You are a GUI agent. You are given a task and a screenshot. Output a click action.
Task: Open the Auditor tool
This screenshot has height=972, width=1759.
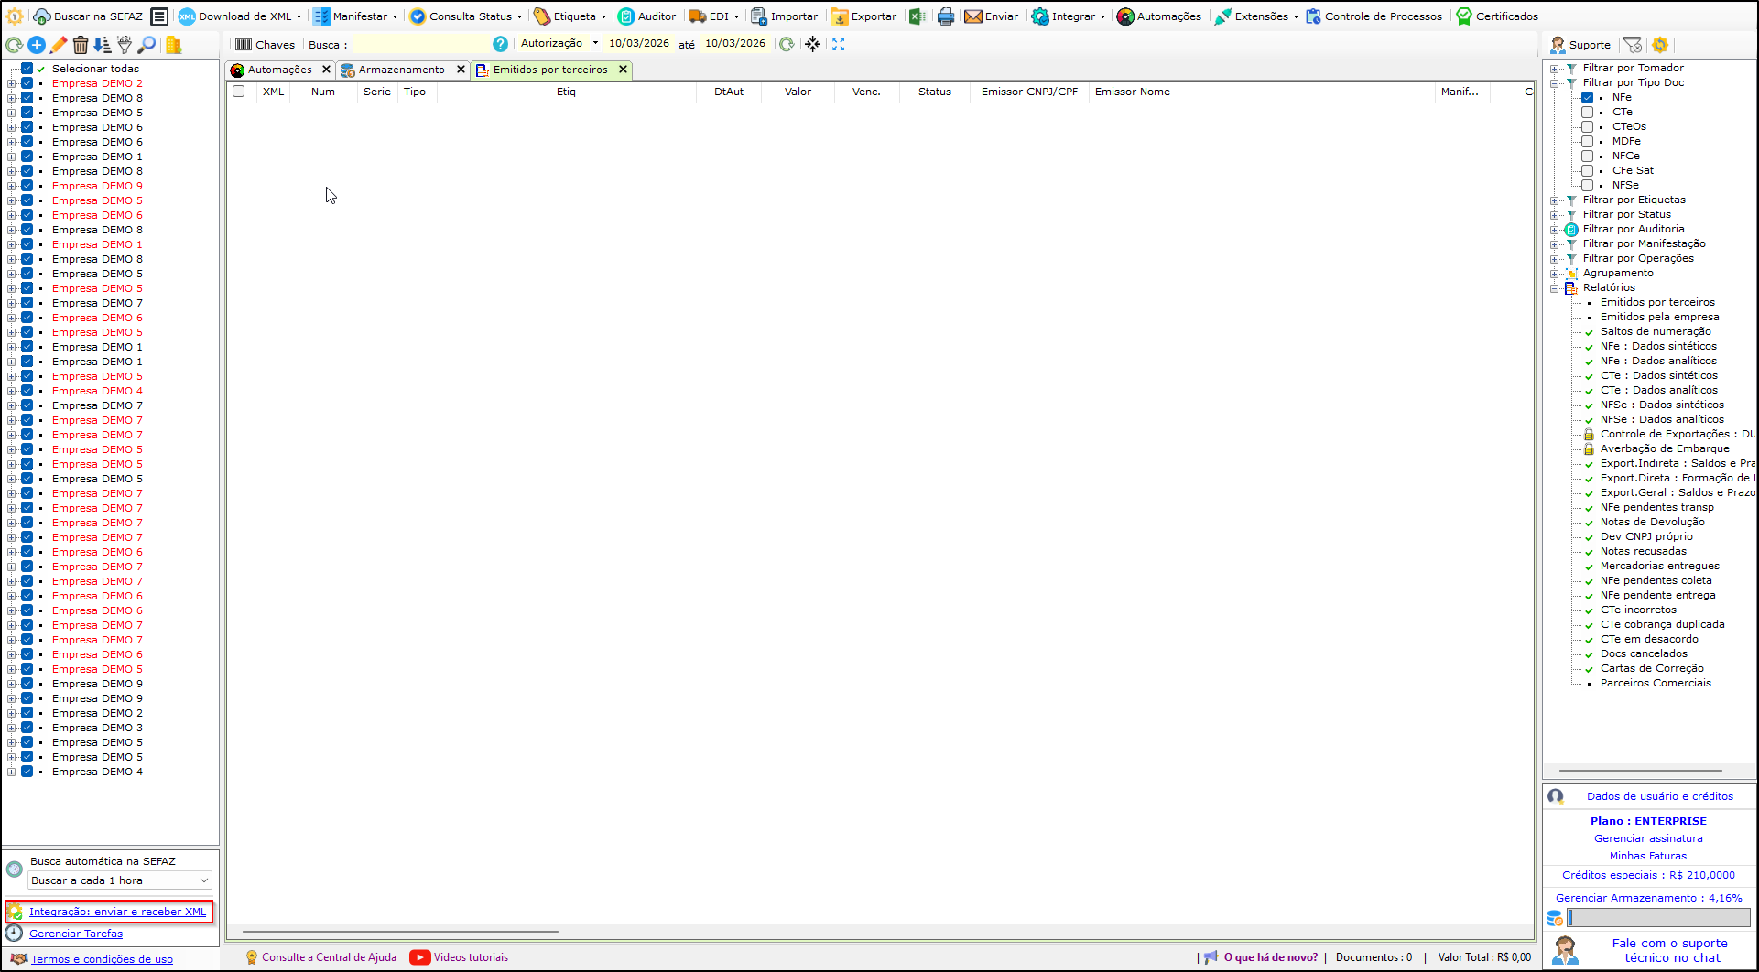[x=646, y=16]
